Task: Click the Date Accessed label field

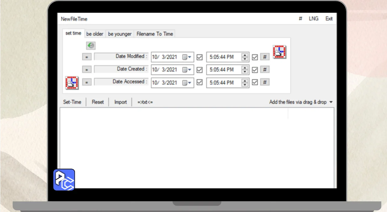Action: [121, 82]
